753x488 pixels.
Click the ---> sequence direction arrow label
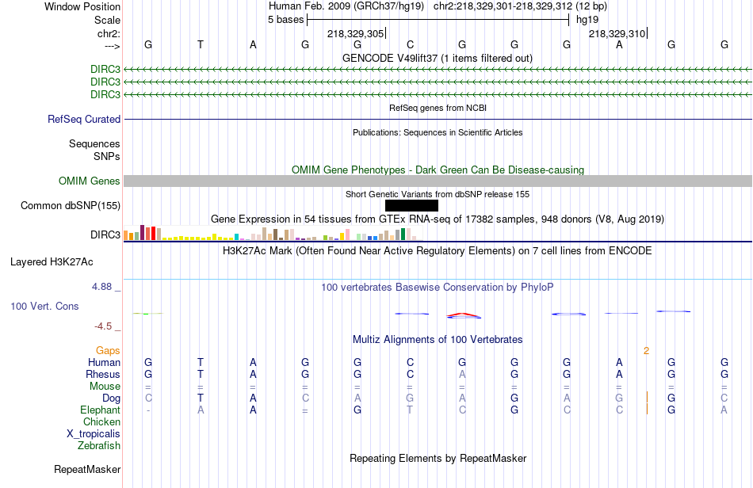(112, 46)
